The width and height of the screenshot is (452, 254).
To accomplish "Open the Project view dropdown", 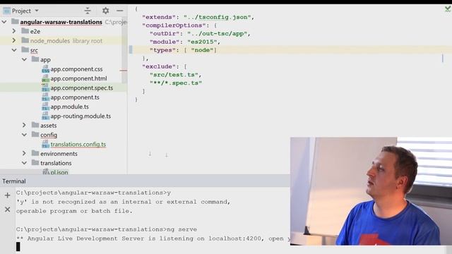I will pyautogui.click(x=37, y=11).
